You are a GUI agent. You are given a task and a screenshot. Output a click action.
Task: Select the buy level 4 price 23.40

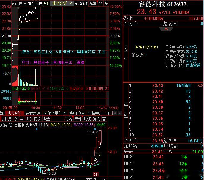tap(158, 102)
